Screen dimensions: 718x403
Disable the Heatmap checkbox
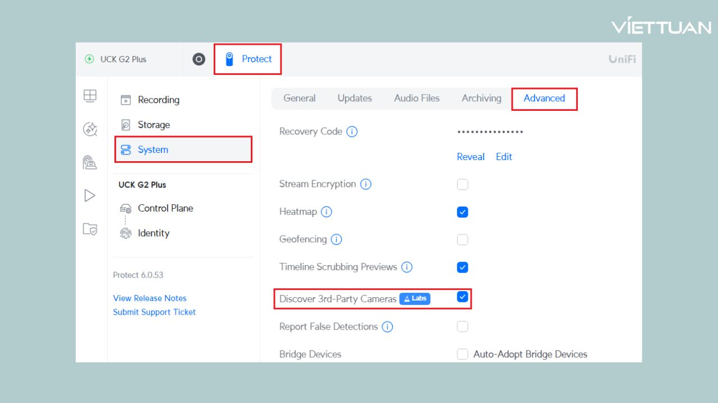click(x=462, y=212)
